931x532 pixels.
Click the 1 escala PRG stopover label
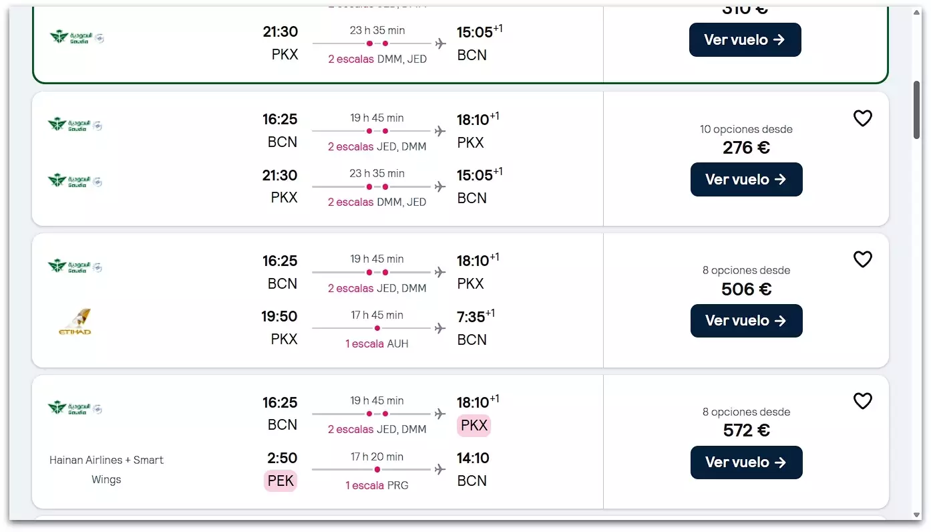377,485
